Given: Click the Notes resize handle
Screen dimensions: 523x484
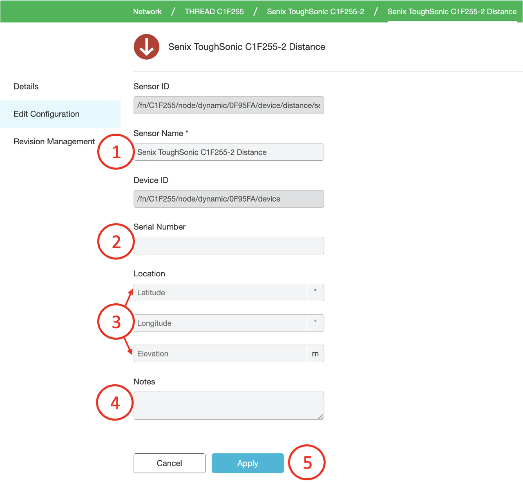Looking at the screenshot, I should pos(321,417).
